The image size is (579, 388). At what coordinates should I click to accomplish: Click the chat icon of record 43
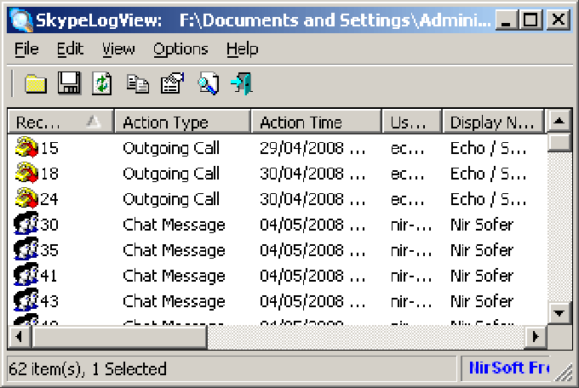tap(26, 300)
